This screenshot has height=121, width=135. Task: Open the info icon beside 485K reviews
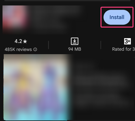(35, 49)
